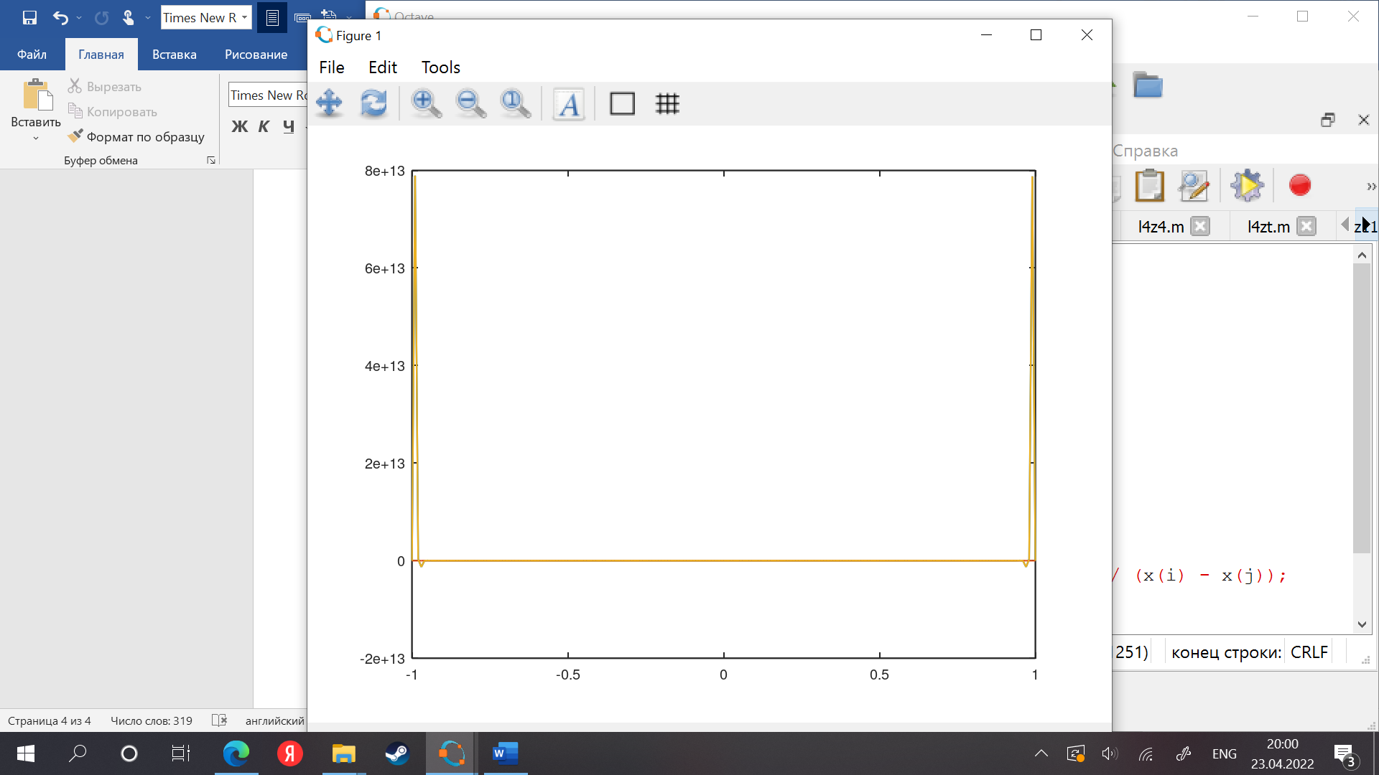Toggle the red breakpoint icon
The height and width of the screenshot is (775, 1379).
tap(1300, 186)
